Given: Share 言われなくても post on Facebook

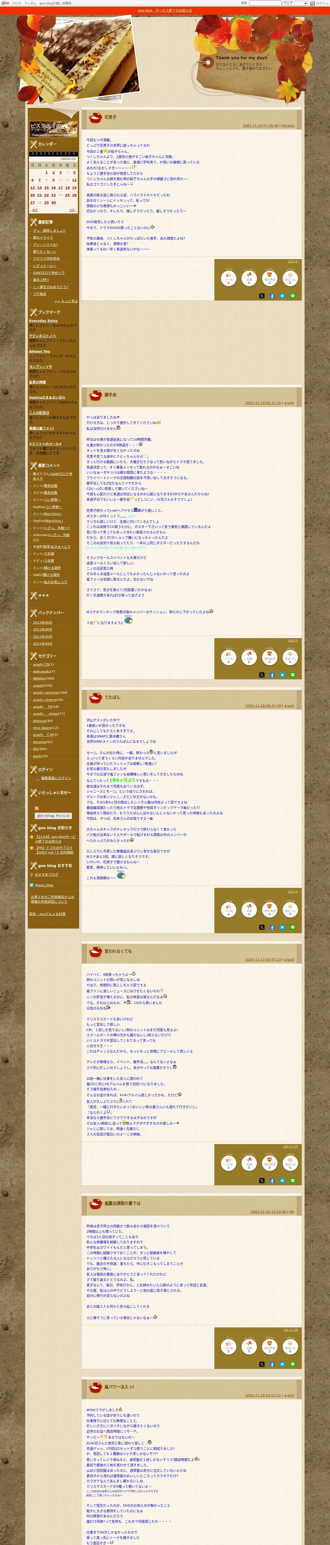Looking at the screenshot, I should 272,1180.
